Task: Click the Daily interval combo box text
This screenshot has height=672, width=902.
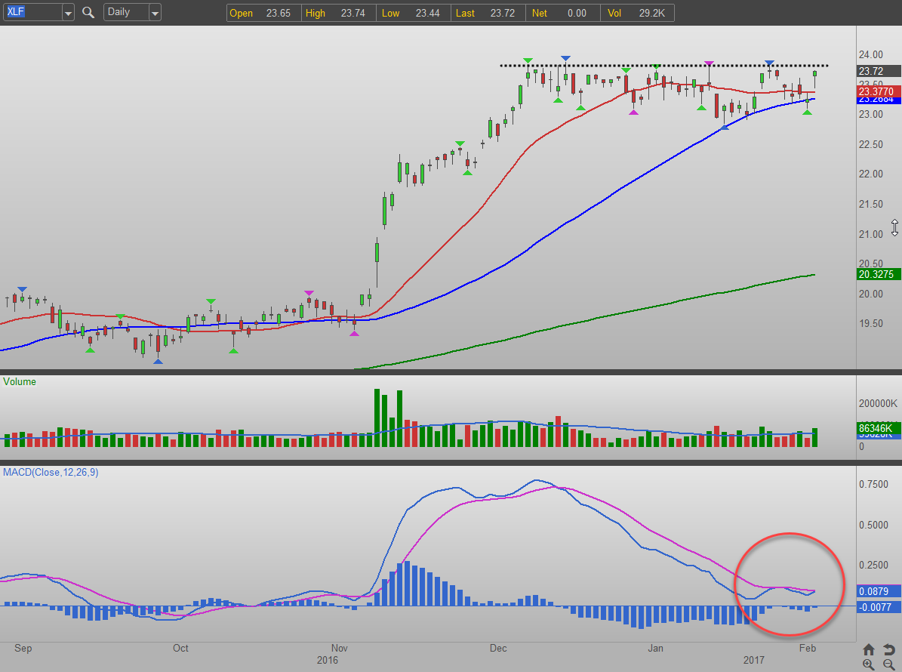Action: tap(124, 13)
